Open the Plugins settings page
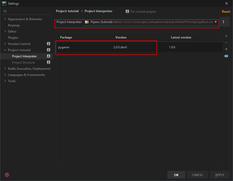 tap(13, 37)
